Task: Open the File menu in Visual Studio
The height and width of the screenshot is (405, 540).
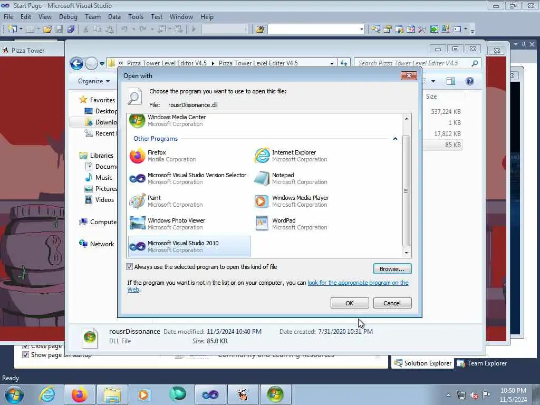Action: (x=8, y=16)
